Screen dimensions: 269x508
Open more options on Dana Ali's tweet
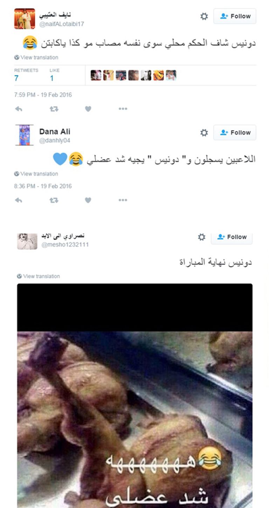tap(123, 200)
